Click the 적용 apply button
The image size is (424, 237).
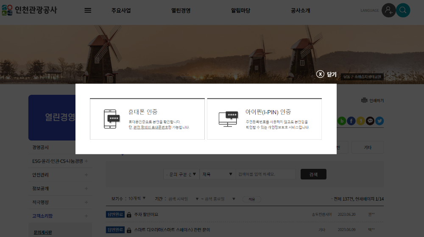click(252, 199)
